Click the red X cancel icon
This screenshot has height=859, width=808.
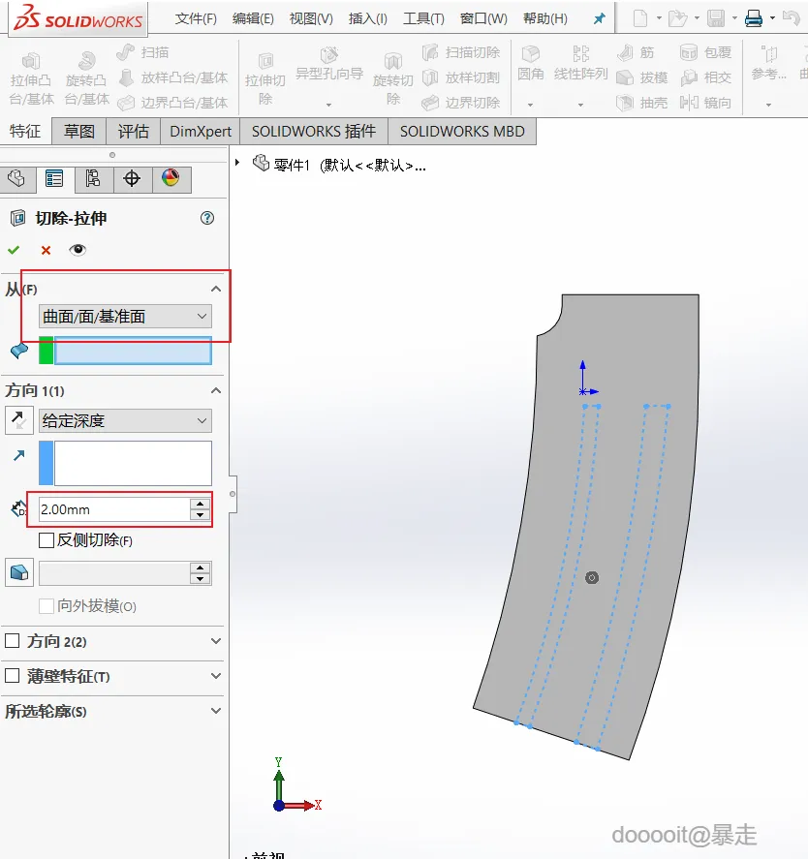(x=46, y=250)
